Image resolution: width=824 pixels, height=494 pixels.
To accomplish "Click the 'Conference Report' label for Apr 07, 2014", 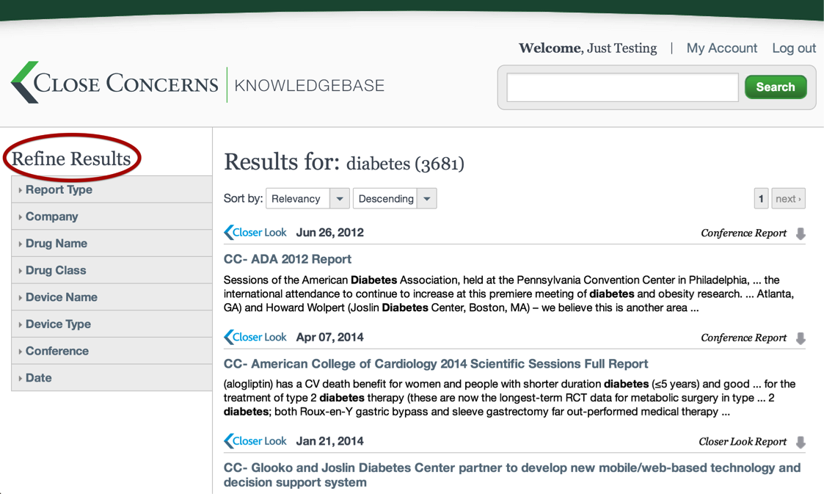I will pos(743,338).
